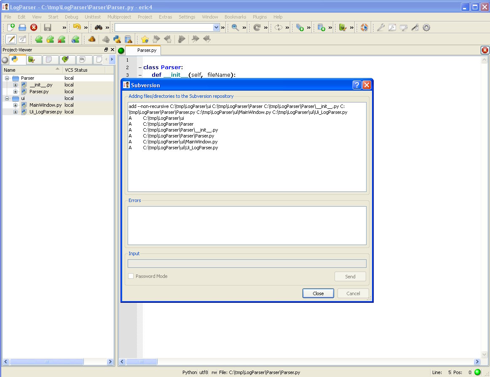
Task: Select the Parser.py editor tab
Action: (147, 50)
